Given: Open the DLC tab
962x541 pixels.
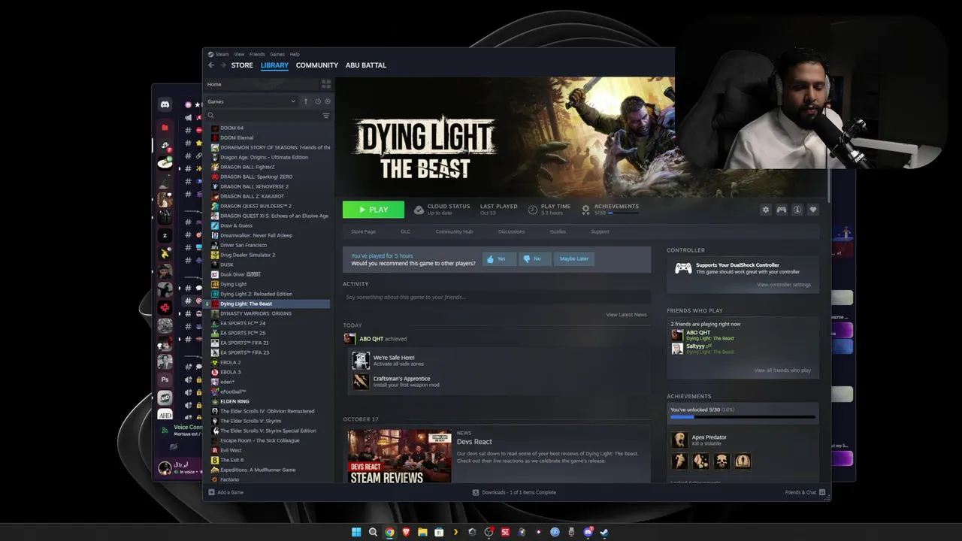Looking at the screenshot, I should 406,231.
